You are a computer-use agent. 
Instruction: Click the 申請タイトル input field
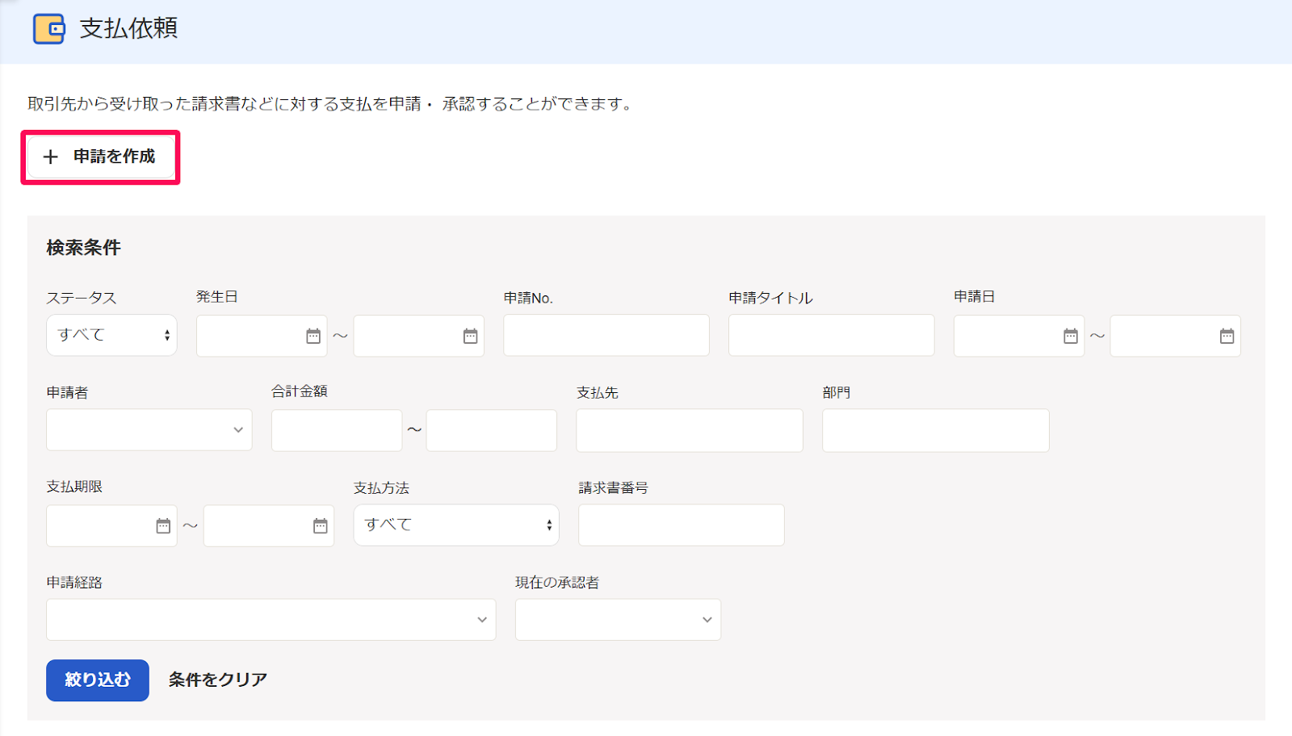click(832, 335)
